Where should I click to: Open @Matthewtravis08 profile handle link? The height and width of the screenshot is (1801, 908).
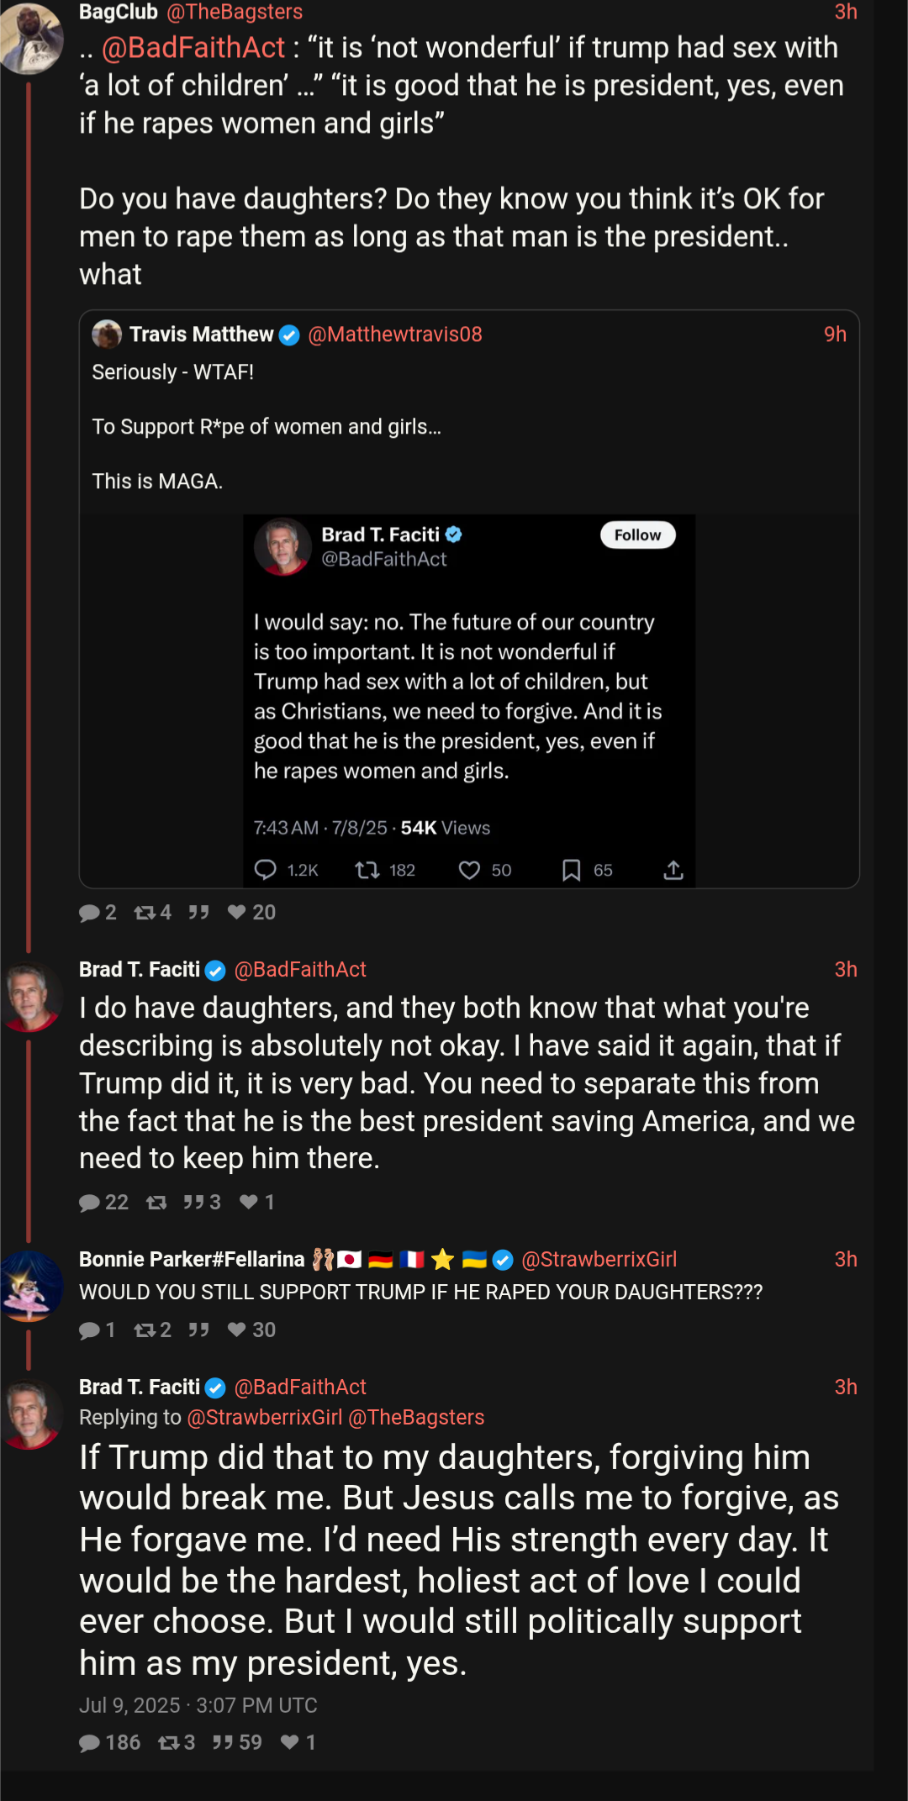tap(395, 334)
